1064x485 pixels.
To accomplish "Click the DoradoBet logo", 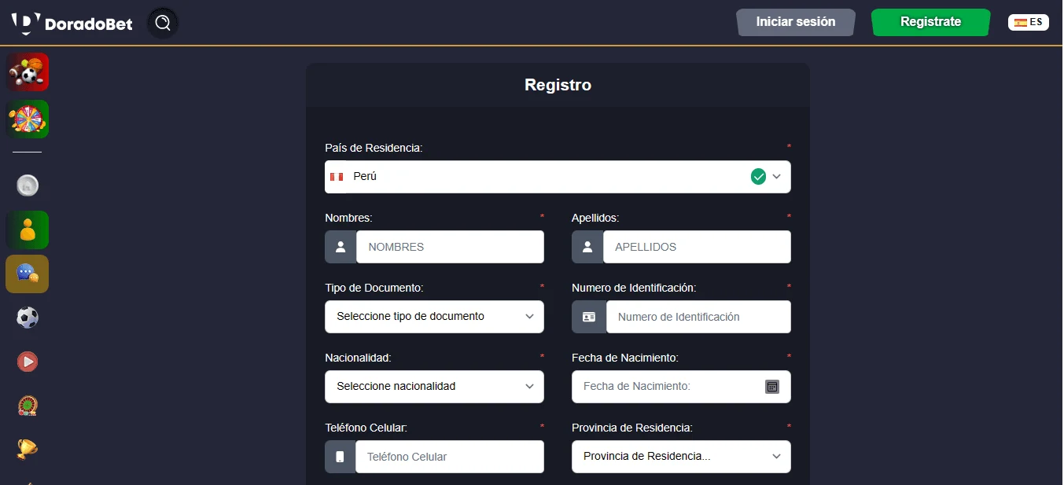I will (x=72, y=24).
